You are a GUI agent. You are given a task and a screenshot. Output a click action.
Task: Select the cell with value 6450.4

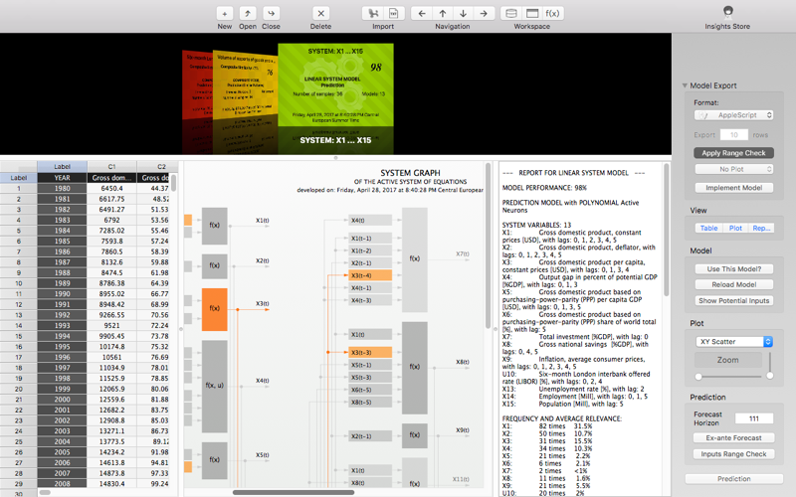(x=111, y=188)
